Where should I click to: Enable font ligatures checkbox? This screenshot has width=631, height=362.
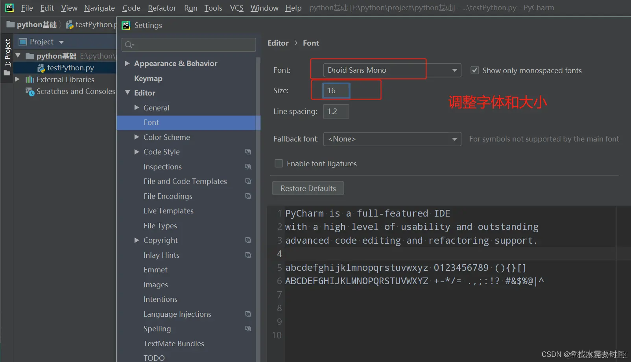click(279, 164)
